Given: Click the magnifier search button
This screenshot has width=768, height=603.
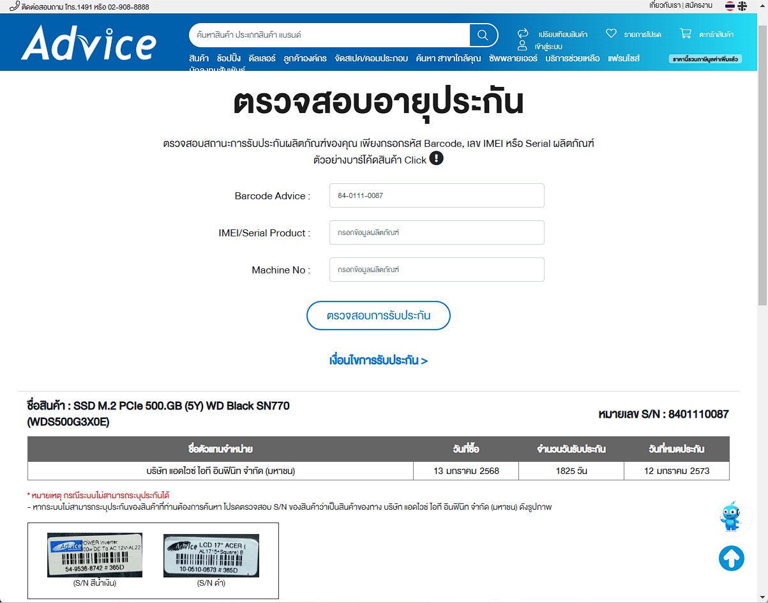Looking at the screenshot, I should pyautogui.click(x=483, y=35).
